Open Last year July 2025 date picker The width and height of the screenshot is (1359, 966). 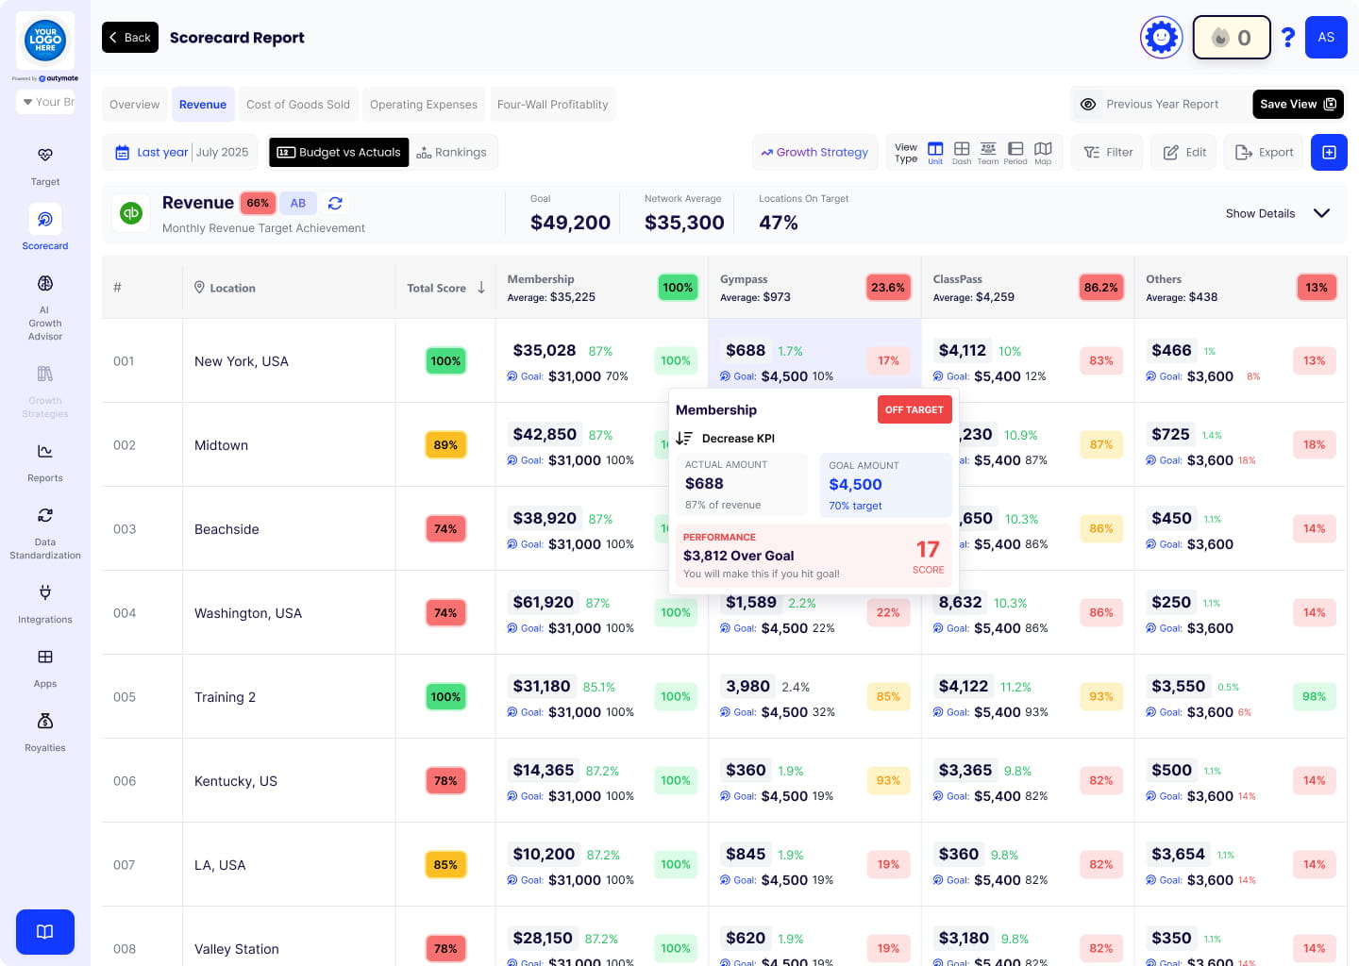tap(181, 153)
